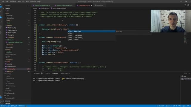Switch to the OUTPUT panel tab
Viewport: 191px width, 107px height.
point(47,73)
